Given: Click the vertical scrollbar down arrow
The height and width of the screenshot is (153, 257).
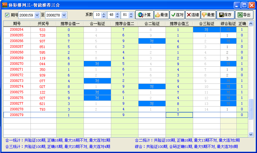Looking at the screenshot, I should [x=251, y=134].
